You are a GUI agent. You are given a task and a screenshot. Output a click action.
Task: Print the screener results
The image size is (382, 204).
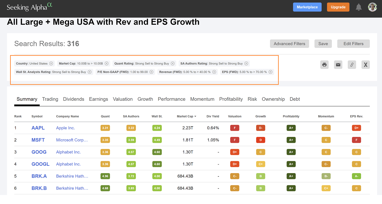click(324, 65)
